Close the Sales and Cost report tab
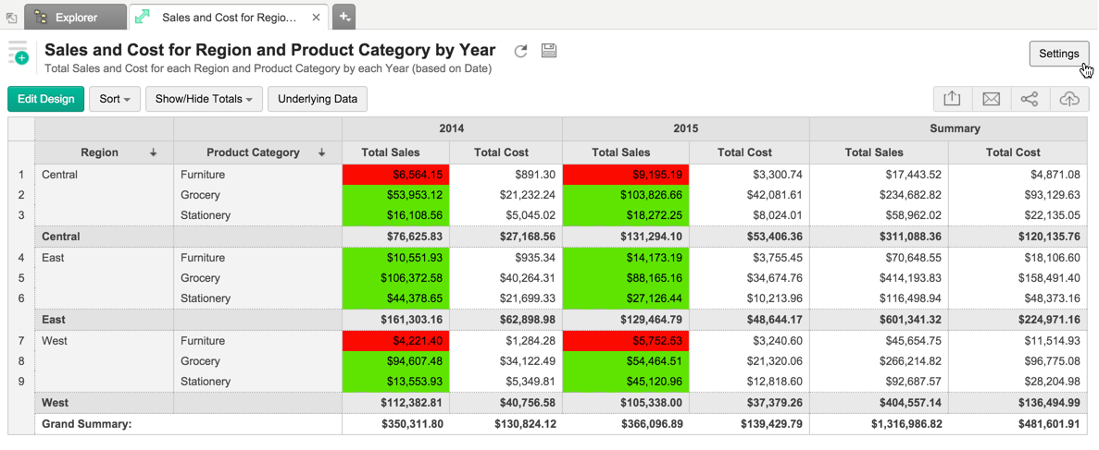Image resolution: width=1099 pixels, height=450 pixels. pos(317,18)
